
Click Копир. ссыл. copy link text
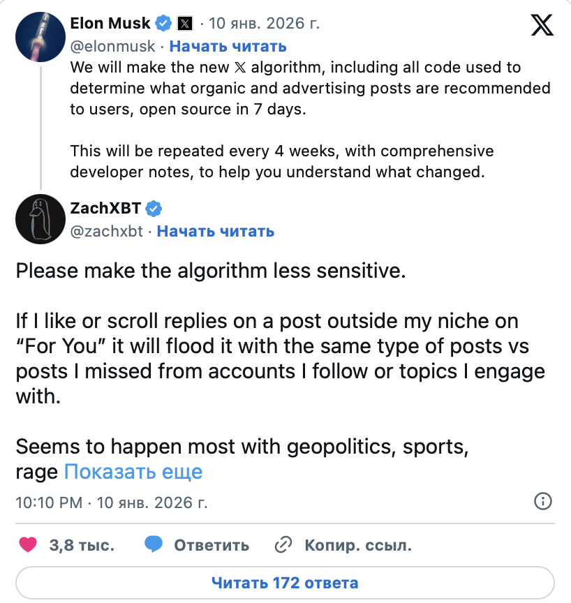357,545
